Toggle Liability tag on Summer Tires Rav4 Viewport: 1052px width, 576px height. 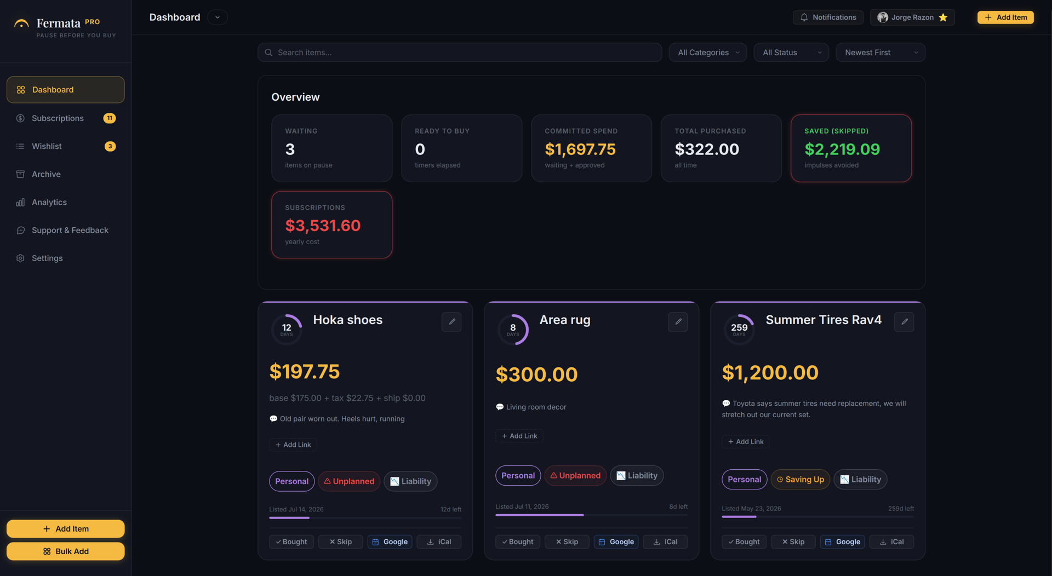coord(860,479)
